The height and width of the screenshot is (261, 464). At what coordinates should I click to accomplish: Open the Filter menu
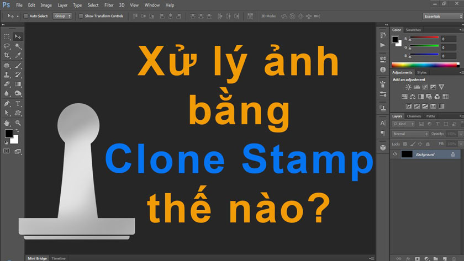point(109,5)
